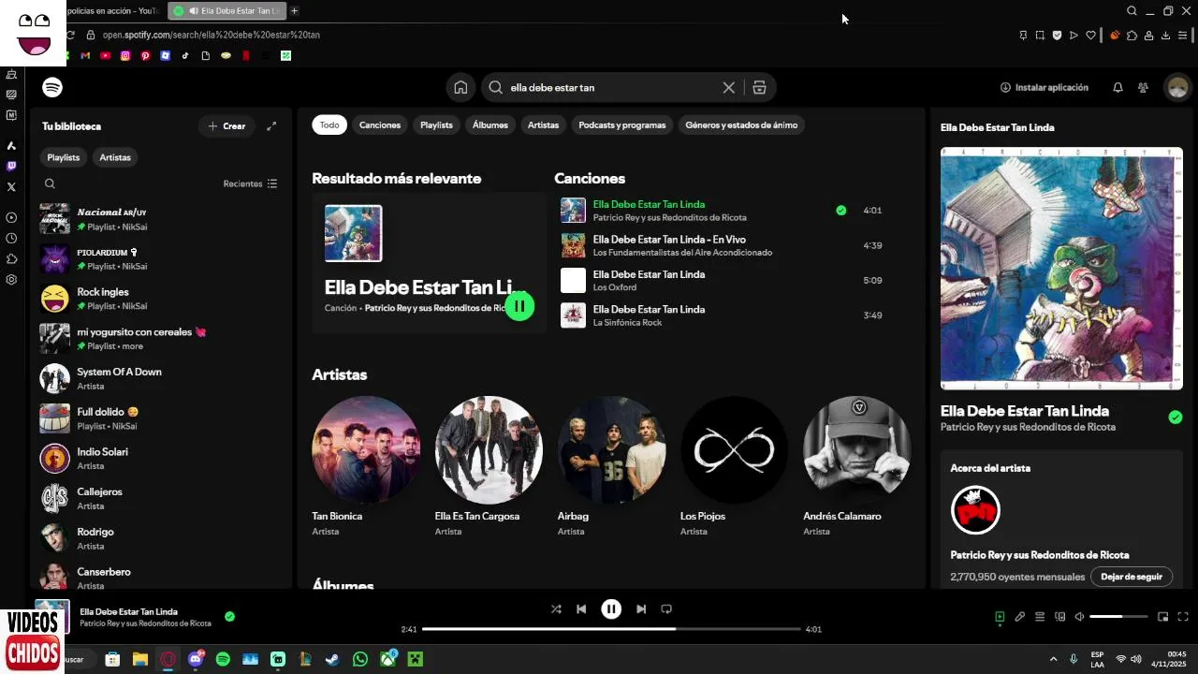1198x674 pixels.
Task: Open the browser extensions puzzle icon
Action: [x=1132, y=35]
